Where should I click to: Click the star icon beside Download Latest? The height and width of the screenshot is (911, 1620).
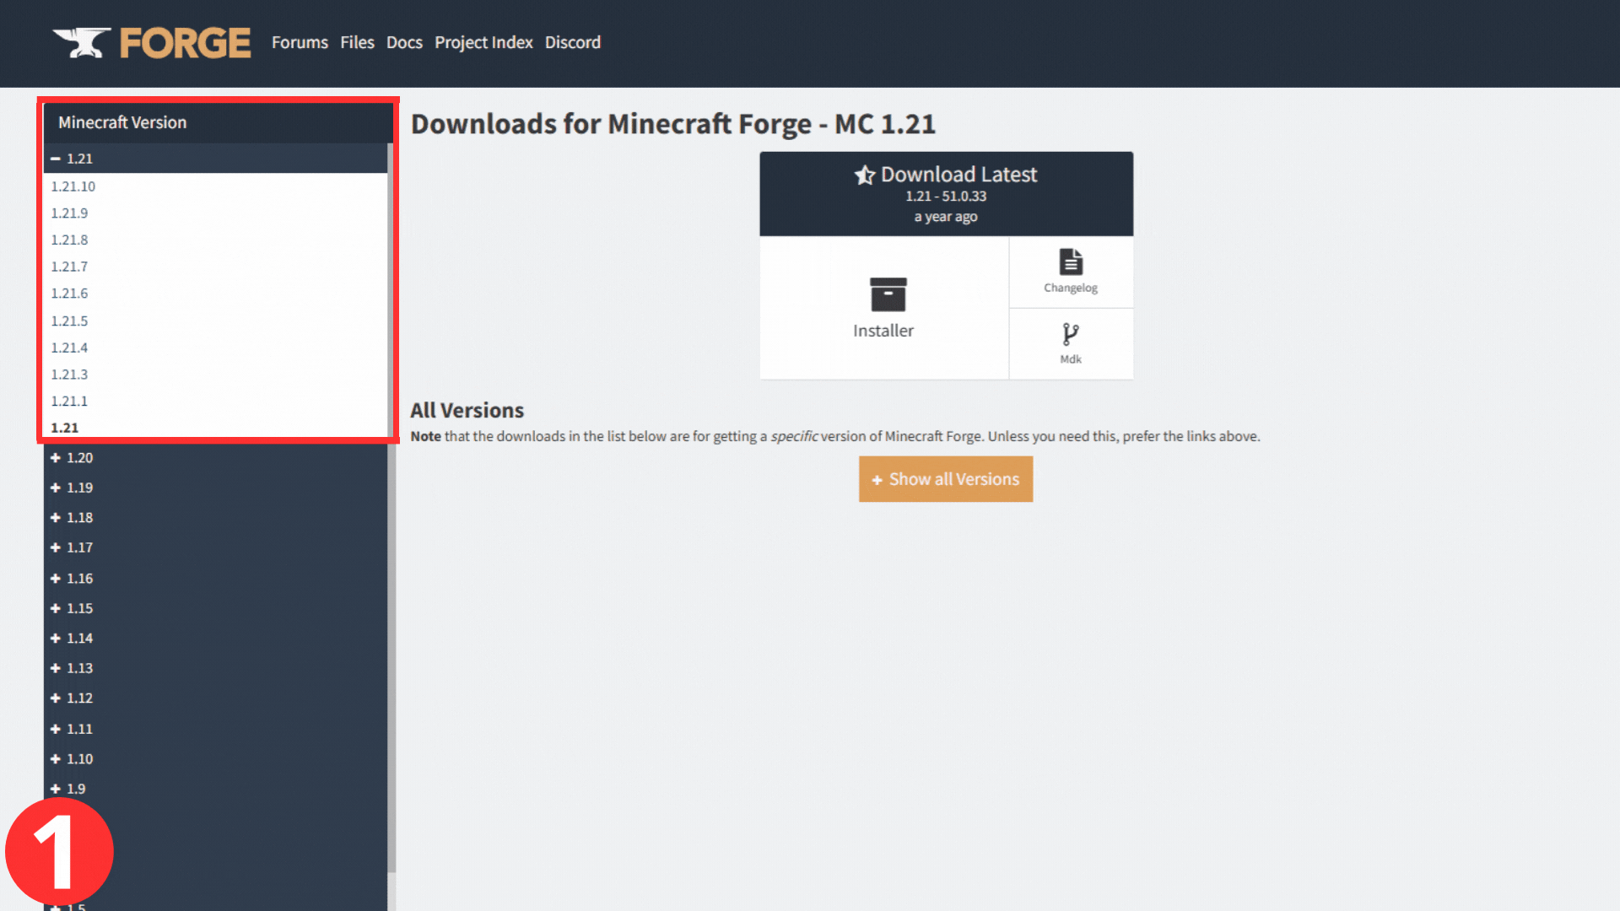[x=864, y=175]
